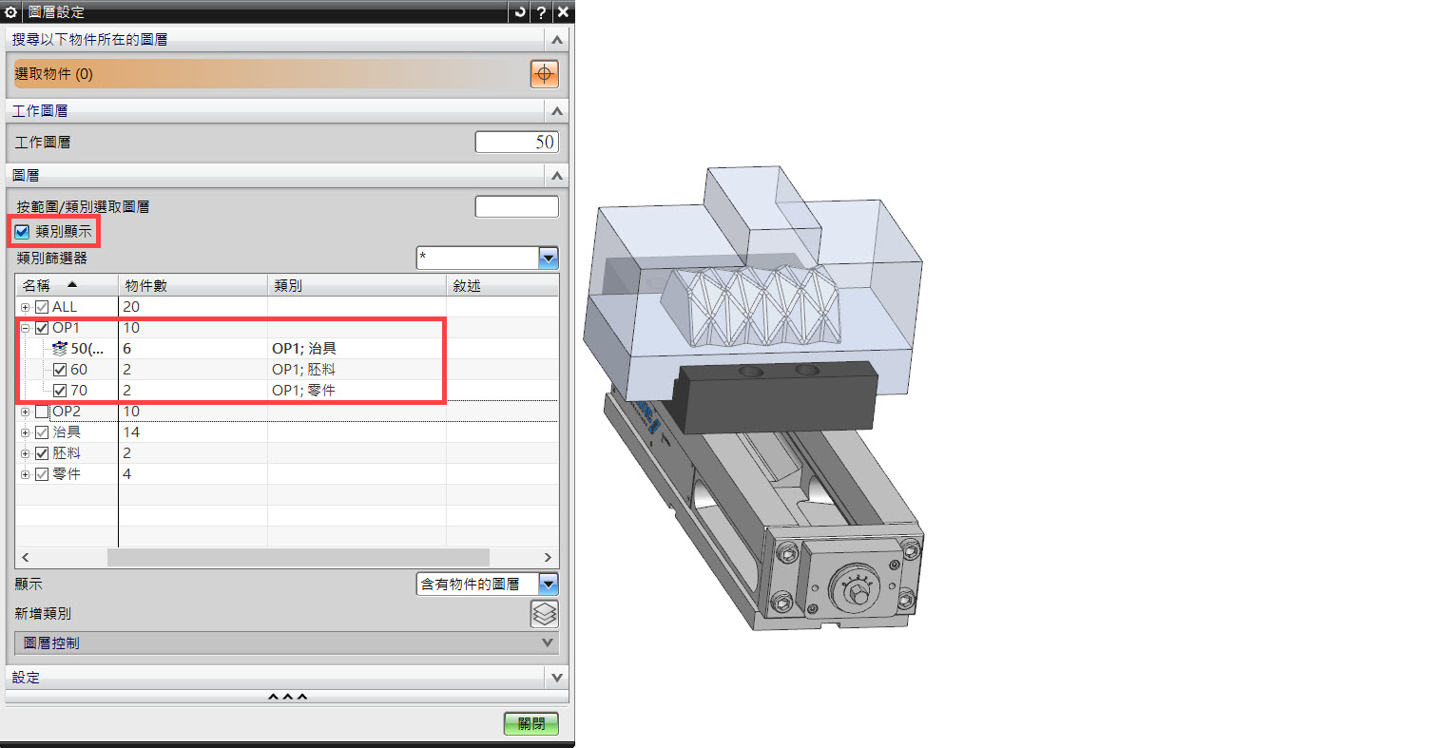Click the 敘述 column header

(x=502, y=285)
